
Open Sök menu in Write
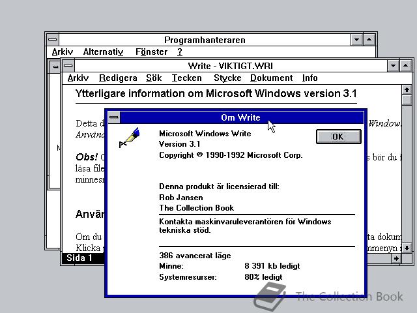(154, 78)
